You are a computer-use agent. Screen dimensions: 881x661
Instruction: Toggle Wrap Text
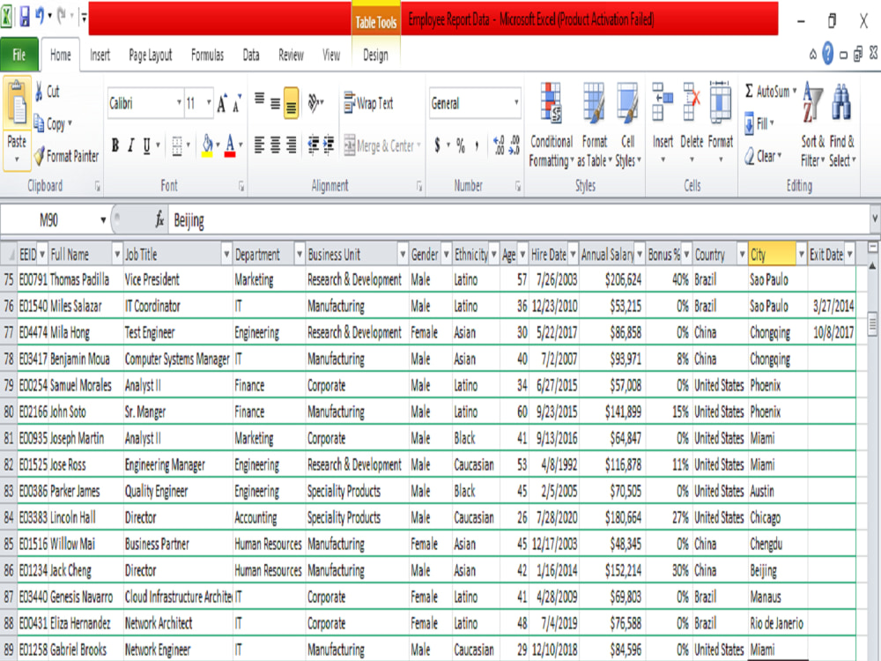[368, 103]
